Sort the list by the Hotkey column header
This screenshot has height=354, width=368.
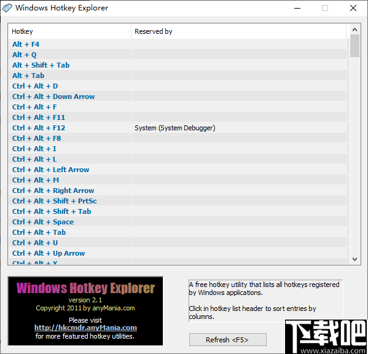pyautogui.click(x=69, y=31)
